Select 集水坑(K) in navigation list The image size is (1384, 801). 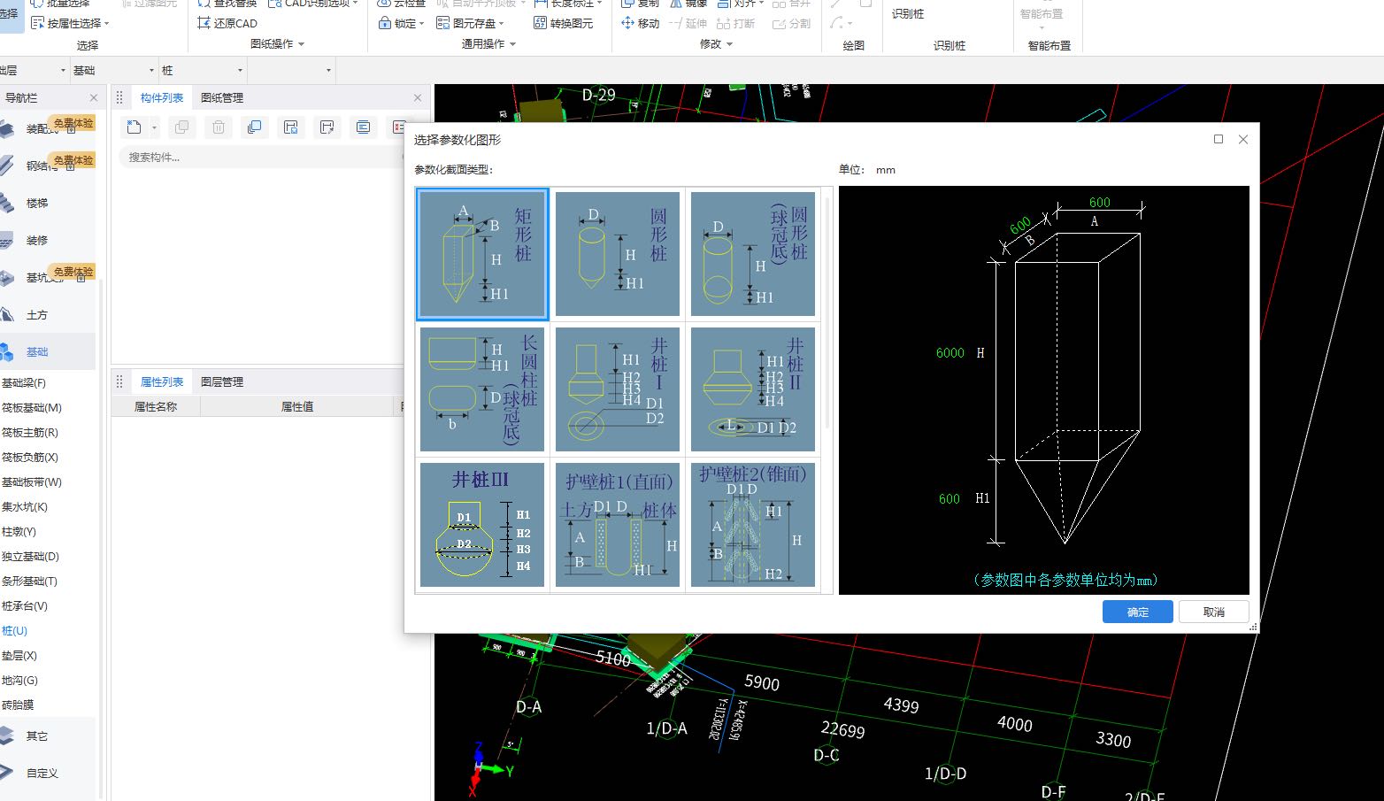pyautogui.click(x=25, y=507)
